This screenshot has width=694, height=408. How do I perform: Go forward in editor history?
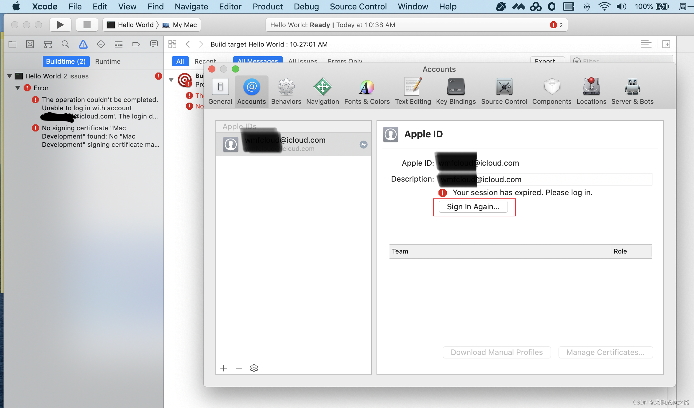(x=201, y=44)
